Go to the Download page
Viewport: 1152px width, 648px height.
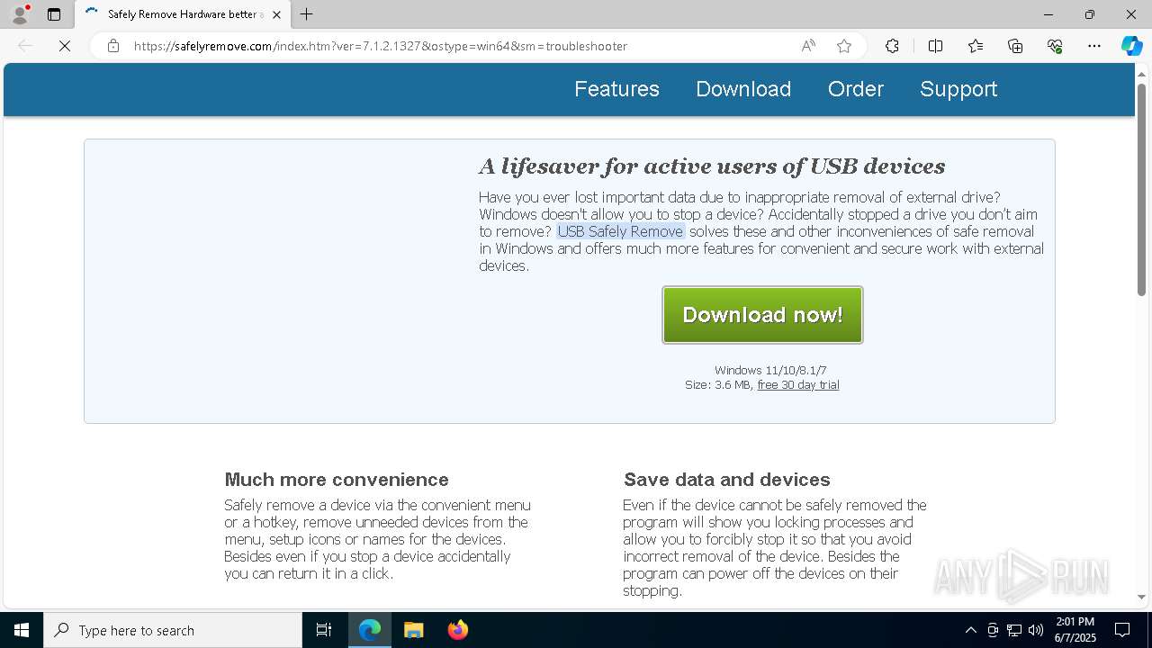click(x=743, y=89)
